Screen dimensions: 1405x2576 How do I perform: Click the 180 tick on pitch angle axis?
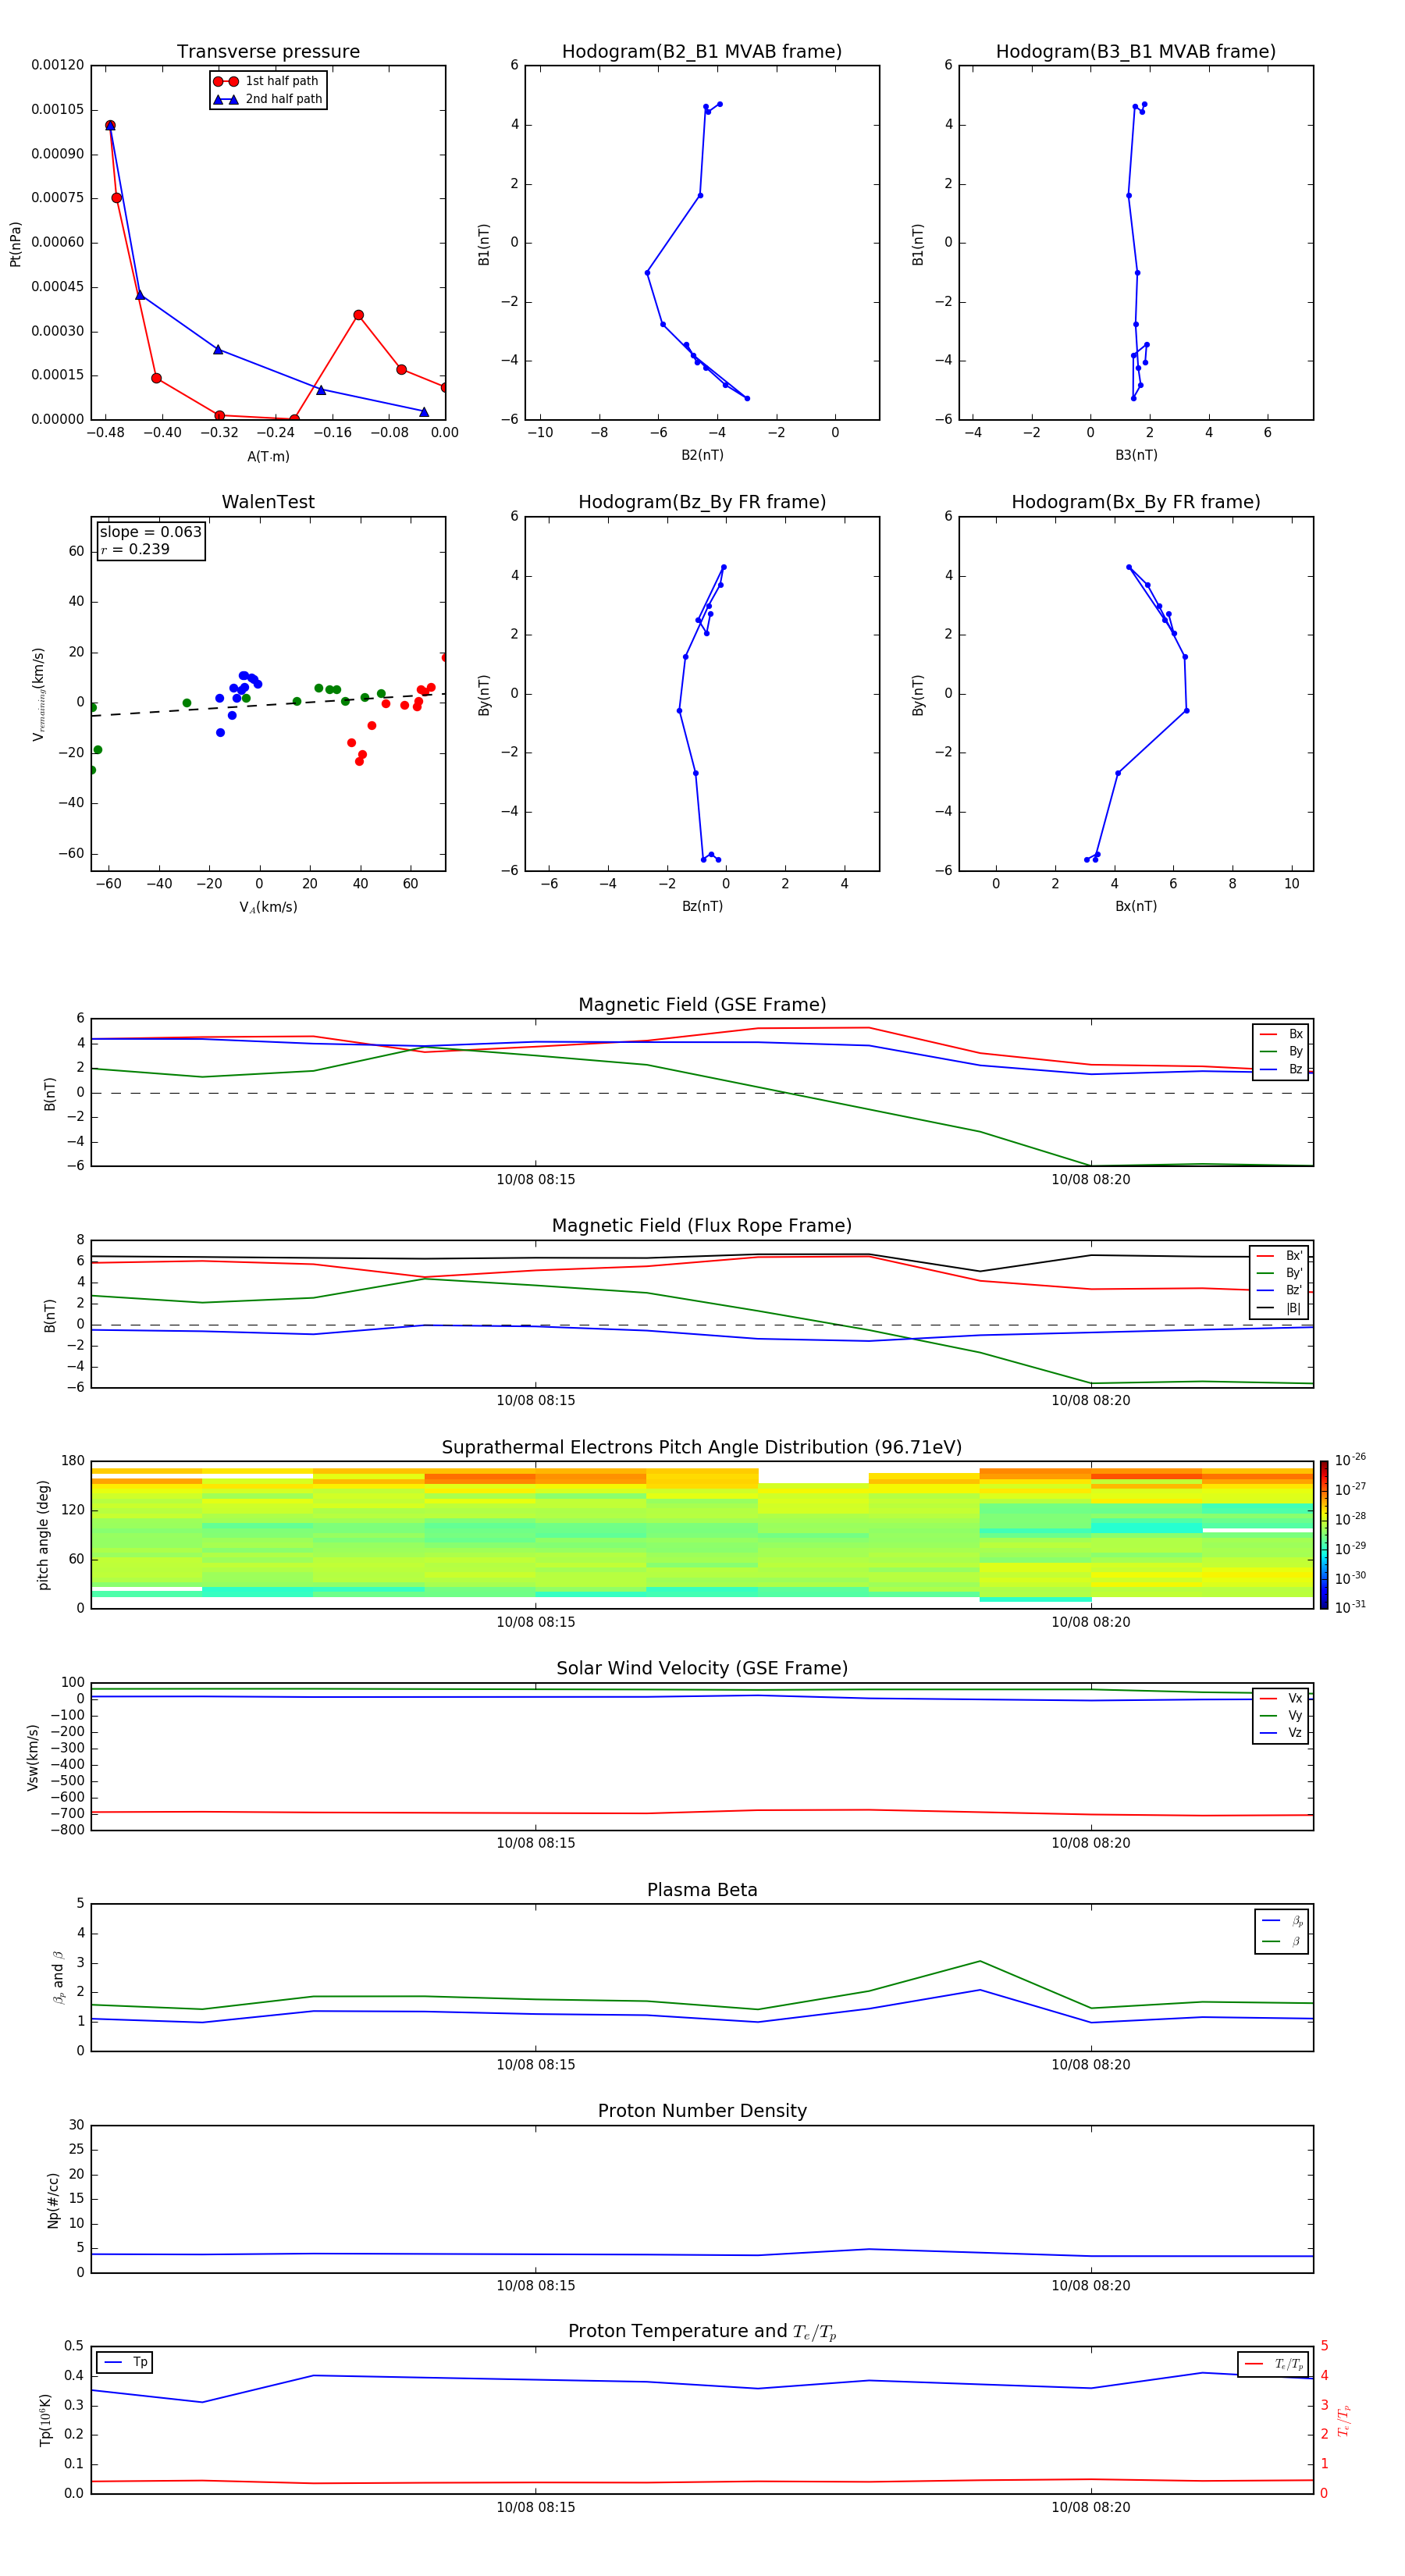(73, 1461)
